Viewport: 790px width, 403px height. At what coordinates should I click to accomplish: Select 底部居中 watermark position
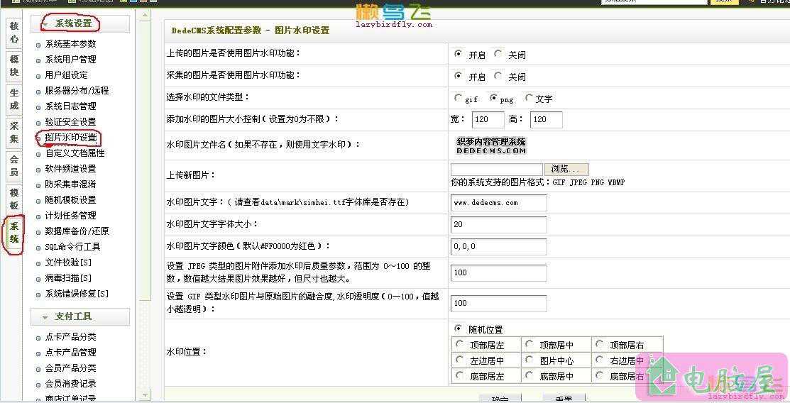(x=529, y=376)
